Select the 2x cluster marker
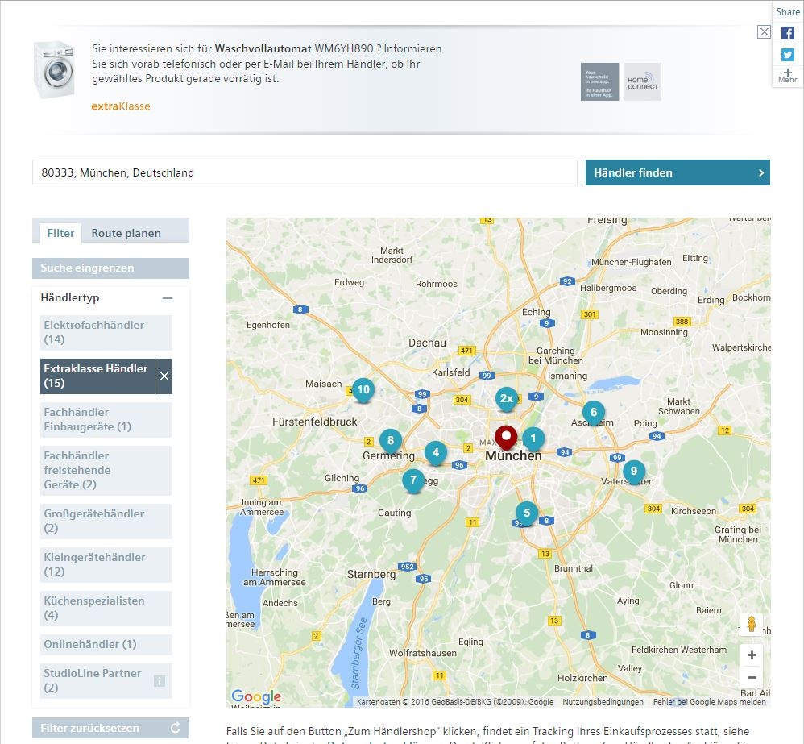Viewport: 804px width, 744px height. 507,399
